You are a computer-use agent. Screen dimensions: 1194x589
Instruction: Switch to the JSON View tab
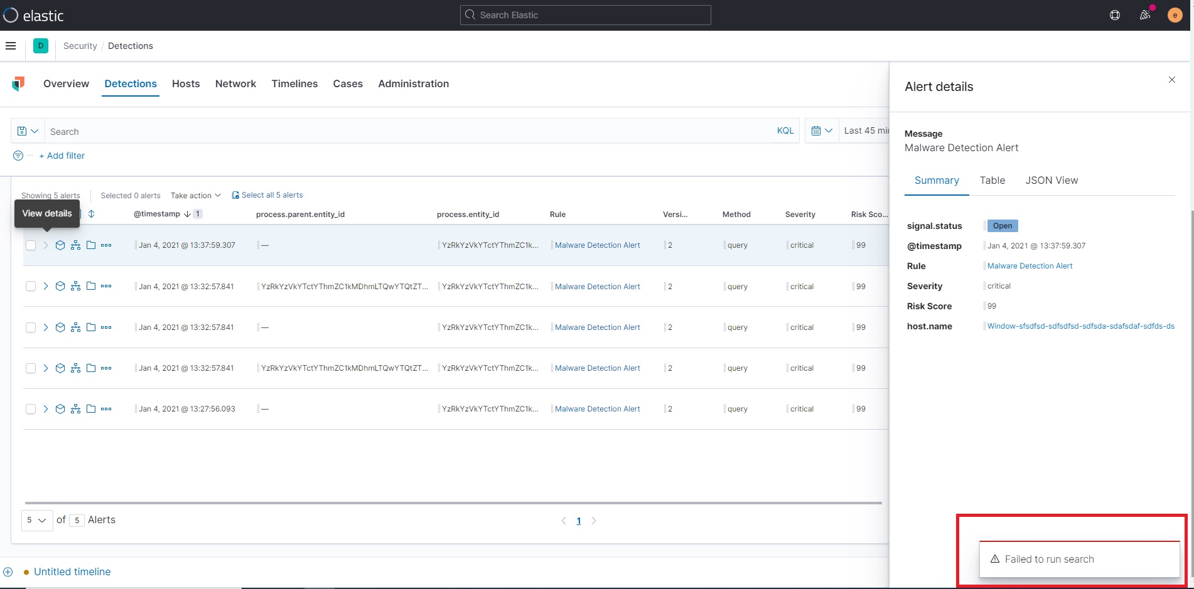pos(1051,180)
